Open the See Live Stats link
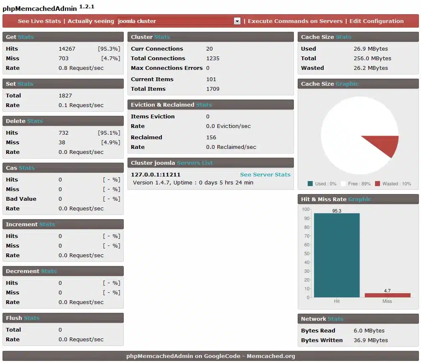 [39, 21]
